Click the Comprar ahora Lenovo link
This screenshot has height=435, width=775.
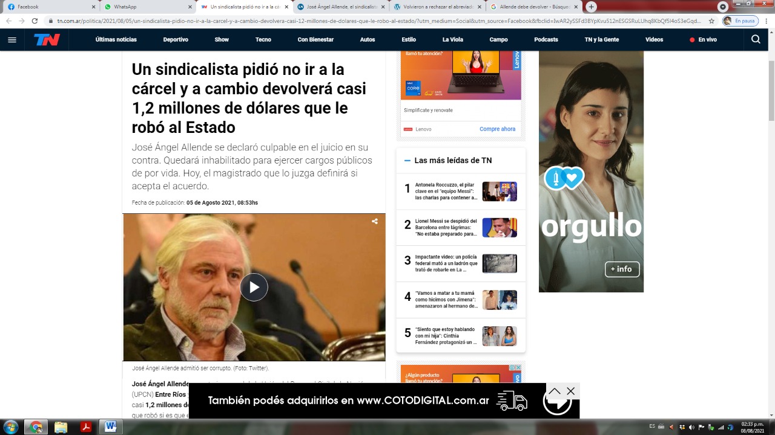(x=497, y=129)
